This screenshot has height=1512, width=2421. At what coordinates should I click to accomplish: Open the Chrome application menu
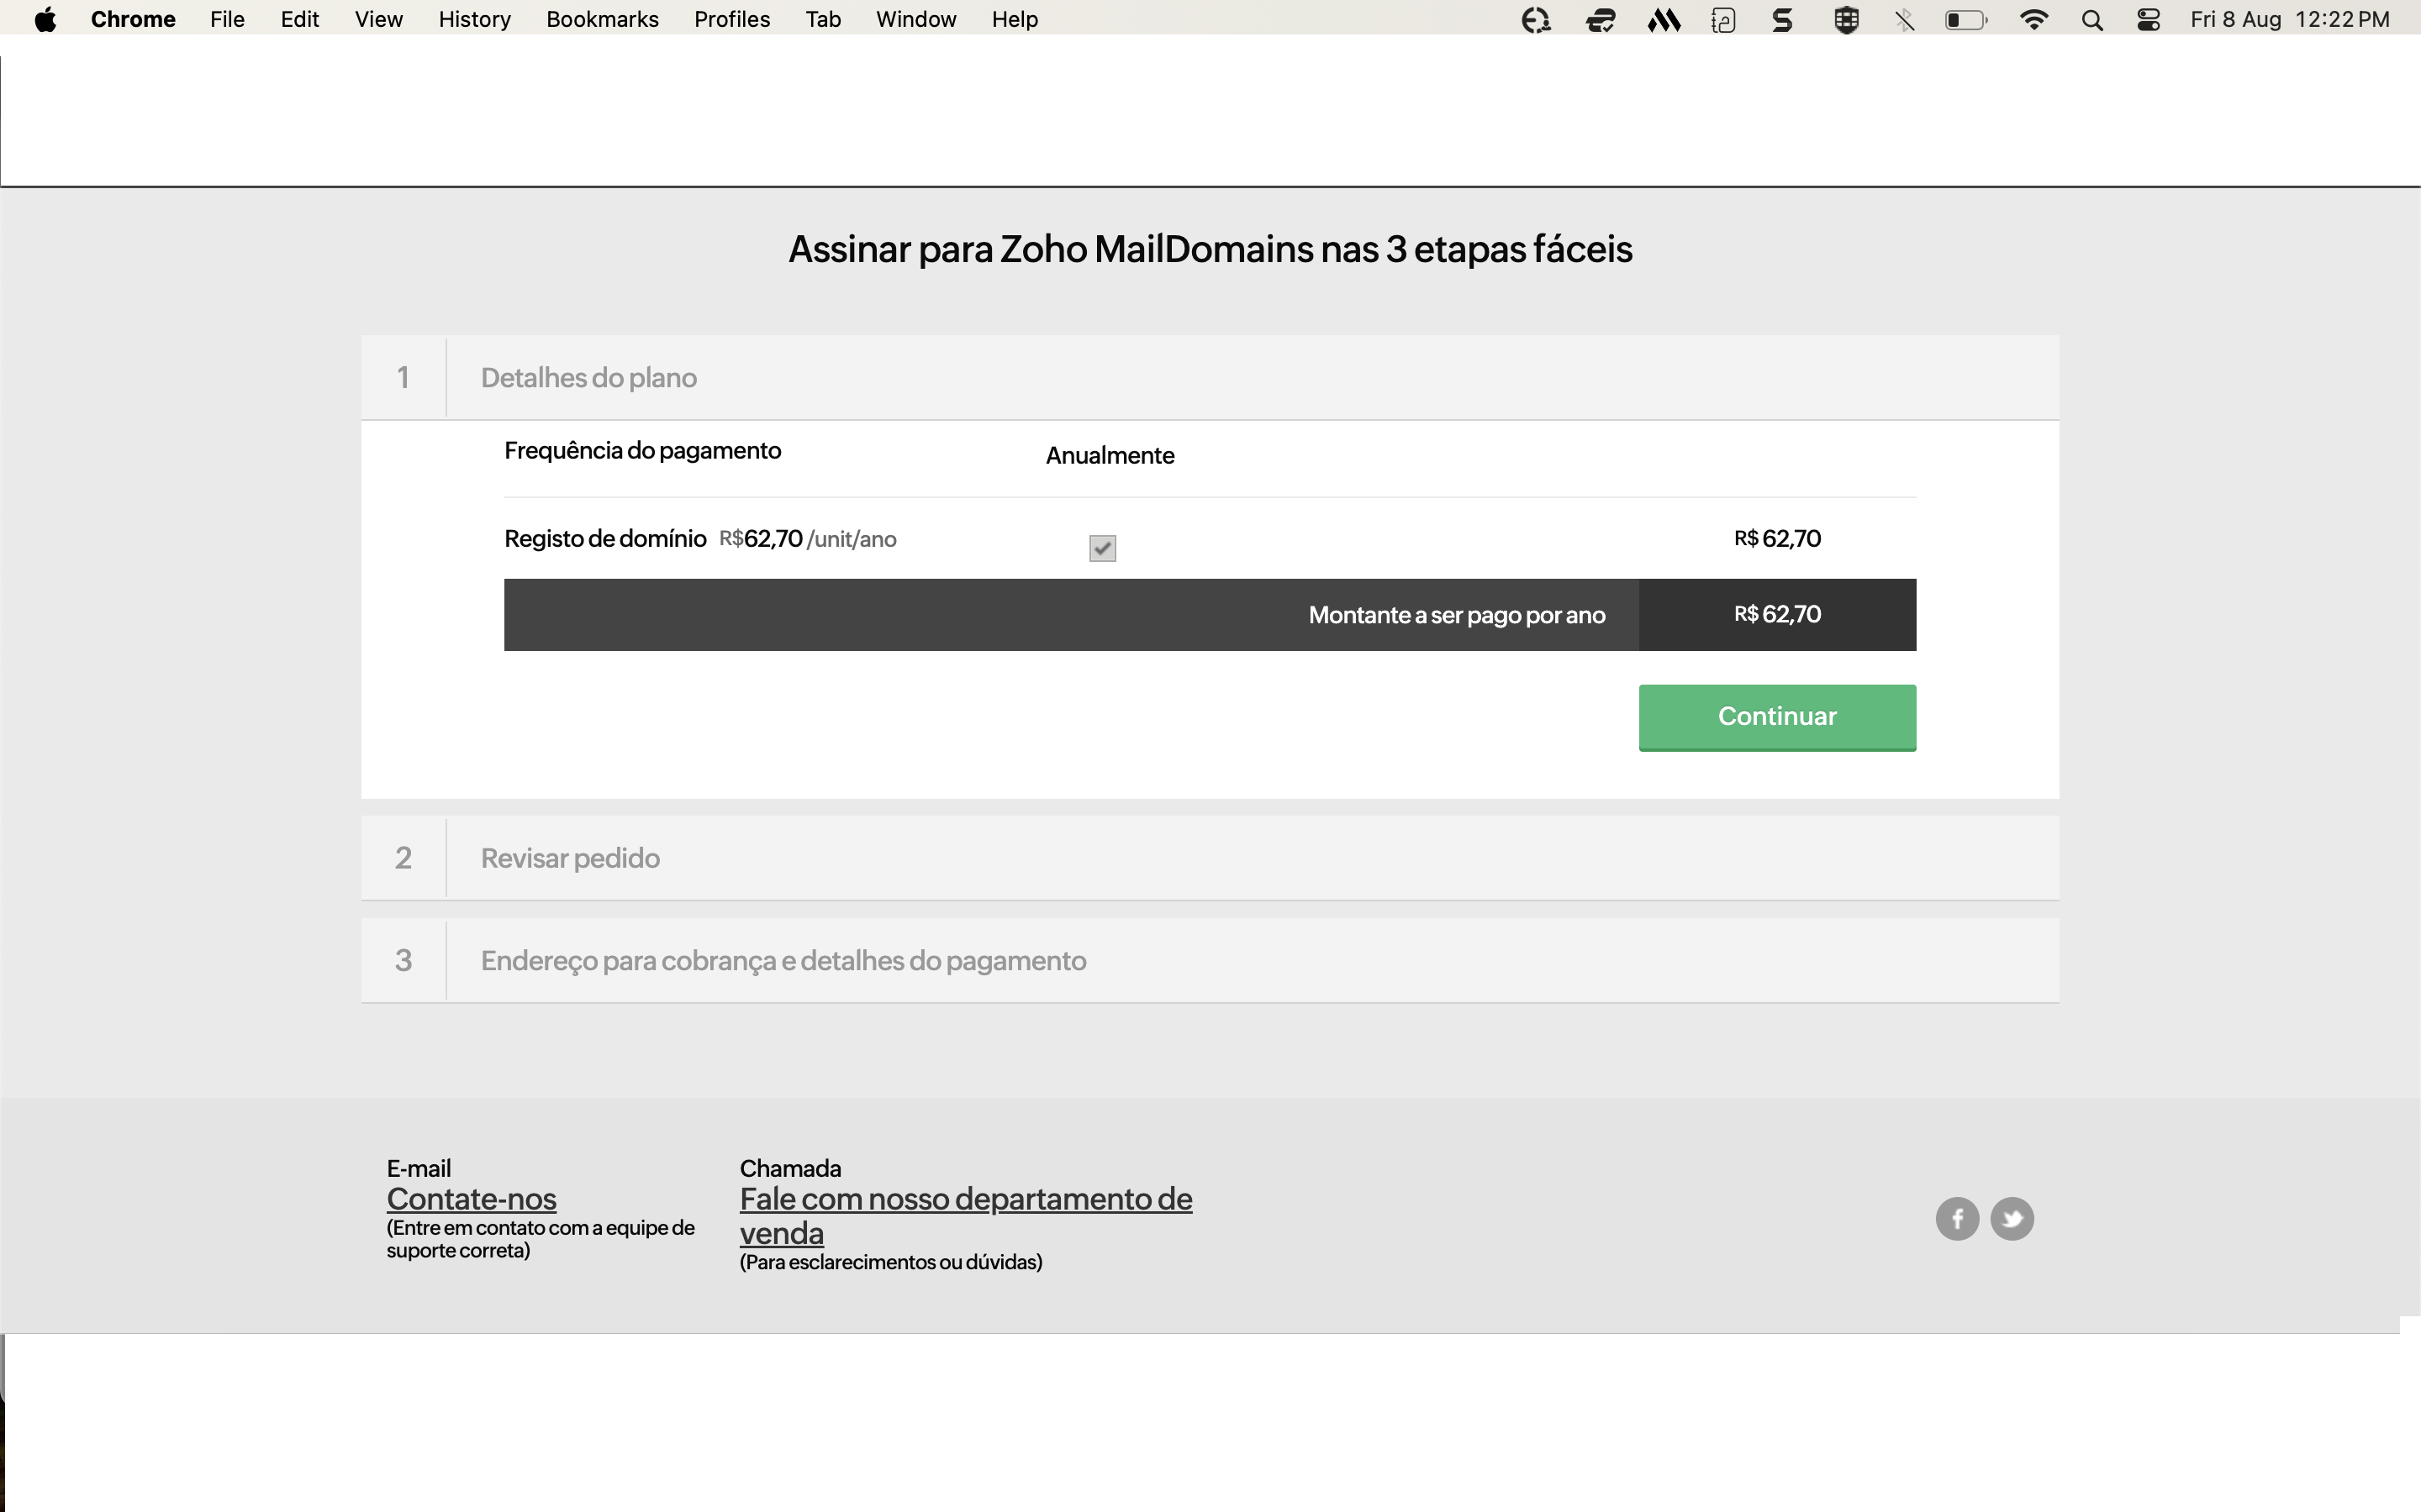(133, 20)
